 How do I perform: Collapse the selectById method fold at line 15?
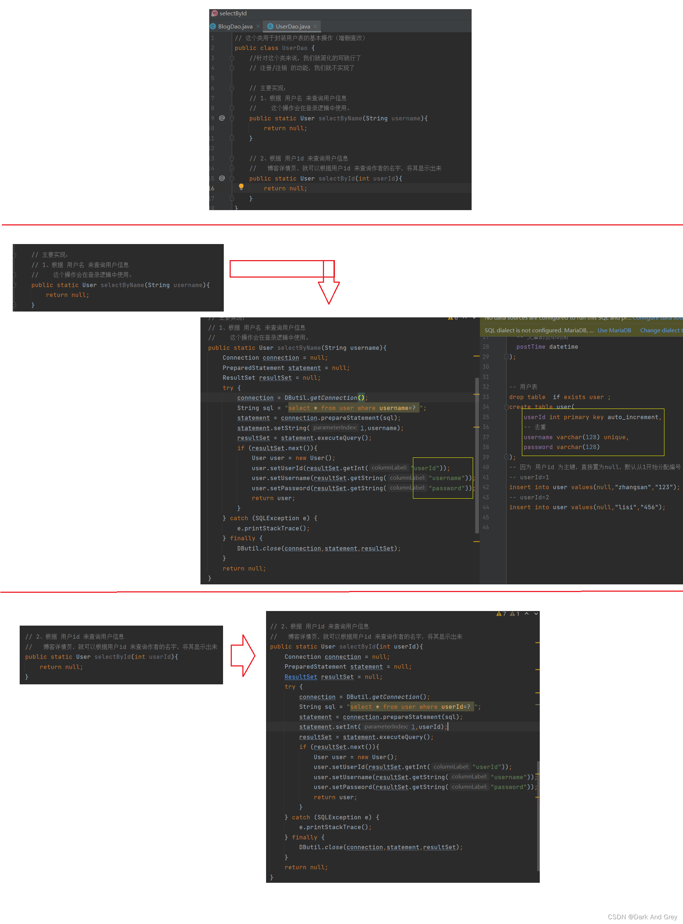232,178
